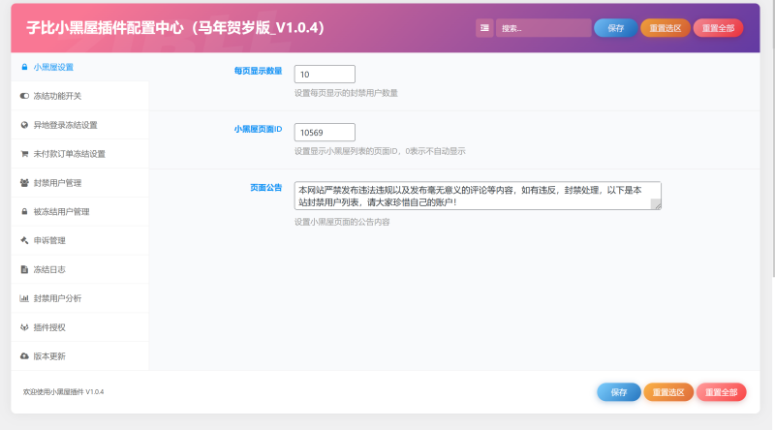
Task: Click the users icon beside 封禁用户管理
Action: click(x=24, y=183)
